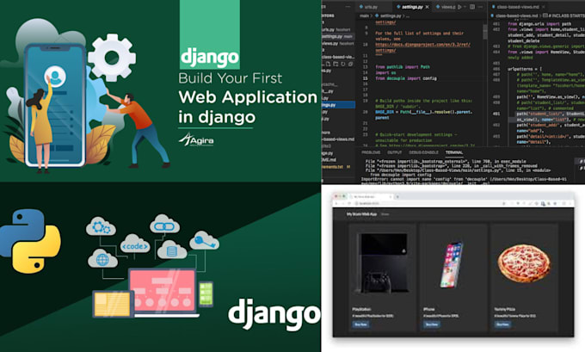
Task: Close the settings.py tab with its X icon
Action: click(428, 7)
